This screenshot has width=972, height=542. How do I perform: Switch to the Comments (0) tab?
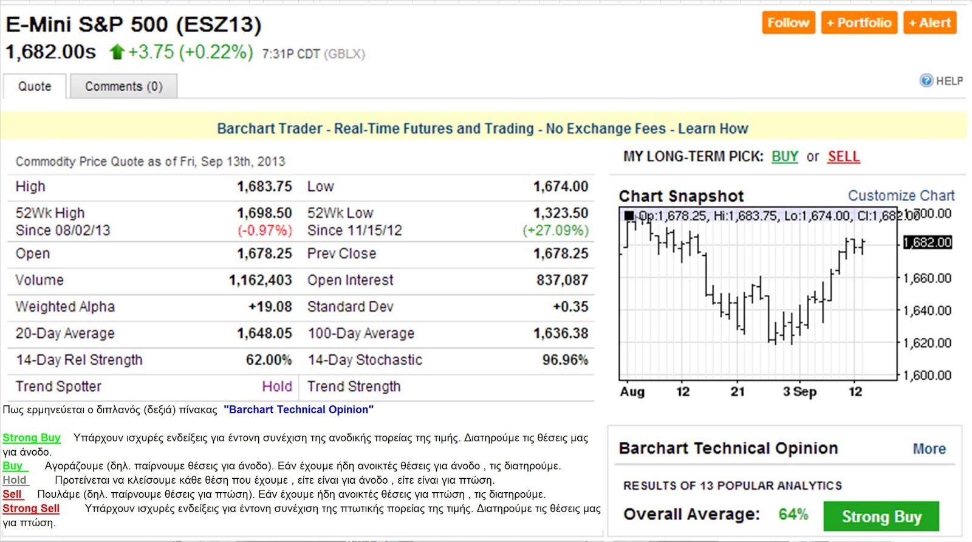(x=123, y=86)
